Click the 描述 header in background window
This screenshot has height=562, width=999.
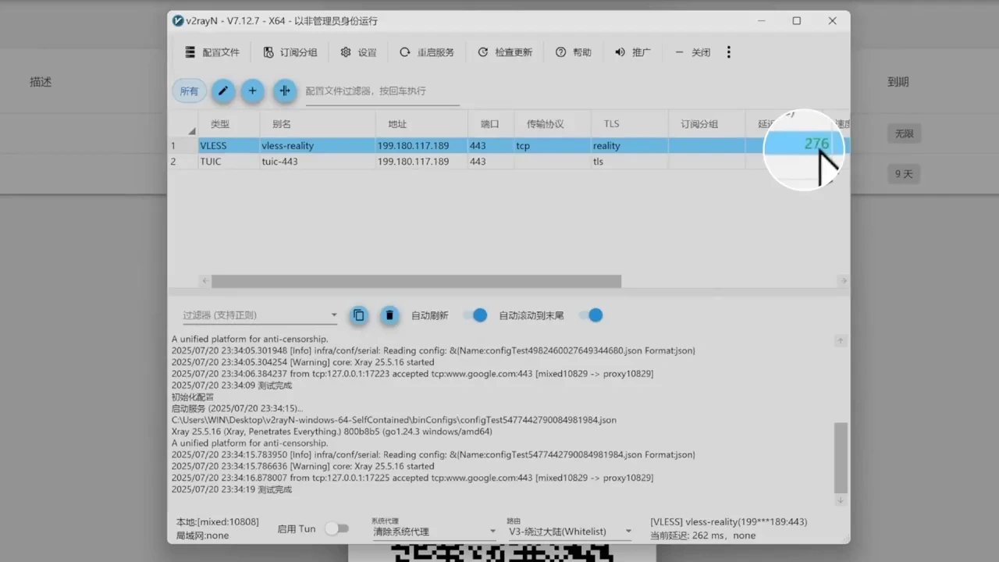(41, 82)
